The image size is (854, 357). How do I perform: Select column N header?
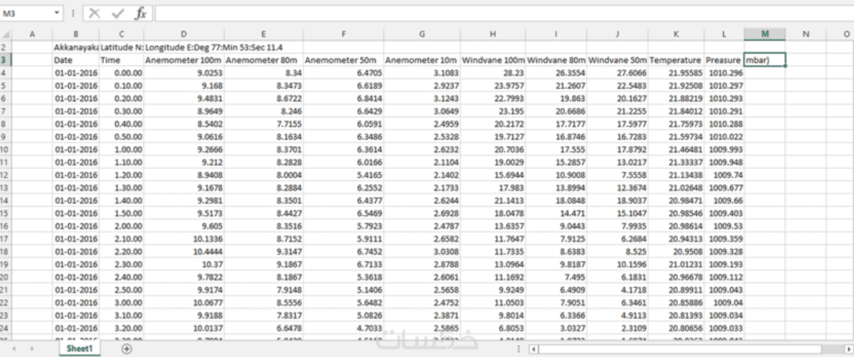[x=805, y=34]
